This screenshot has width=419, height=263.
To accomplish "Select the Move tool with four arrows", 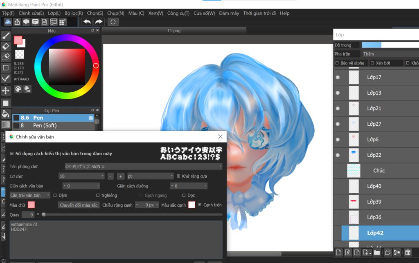I will [6, 91].
